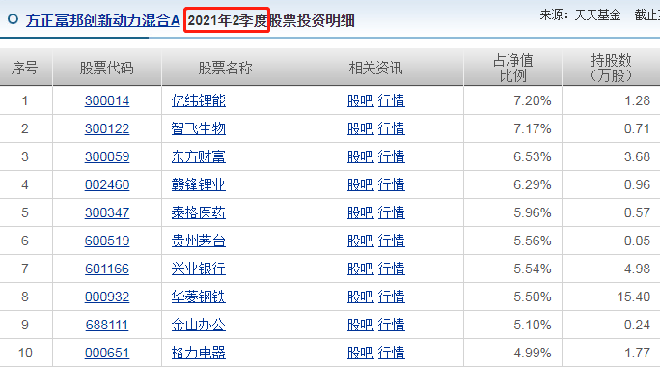Image resolution: width=660 pixels, height=368 pixels.
Task: Open stock code 002460 link
Action: (107, 184)
